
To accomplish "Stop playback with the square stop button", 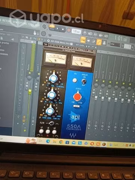I will (x=63, y=30).
